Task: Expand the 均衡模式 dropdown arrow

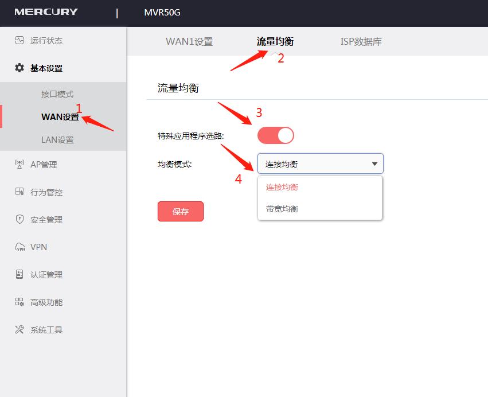Action: point(376,164)
